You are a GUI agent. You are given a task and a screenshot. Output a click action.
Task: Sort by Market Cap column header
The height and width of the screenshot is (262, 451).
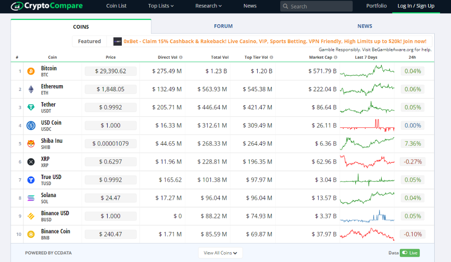[x=320, y=57]
